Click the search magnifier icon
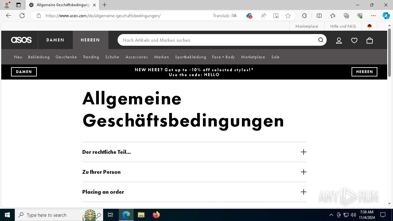The height and width of the screenshot is (221, 393). click(x=321, y=40)
